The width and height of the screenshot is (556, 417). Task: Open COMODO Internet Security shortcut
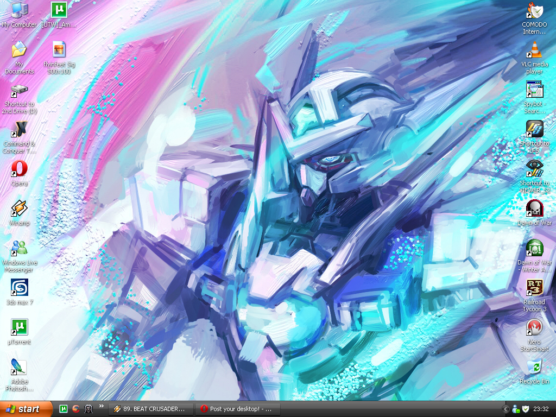point(534,18)
